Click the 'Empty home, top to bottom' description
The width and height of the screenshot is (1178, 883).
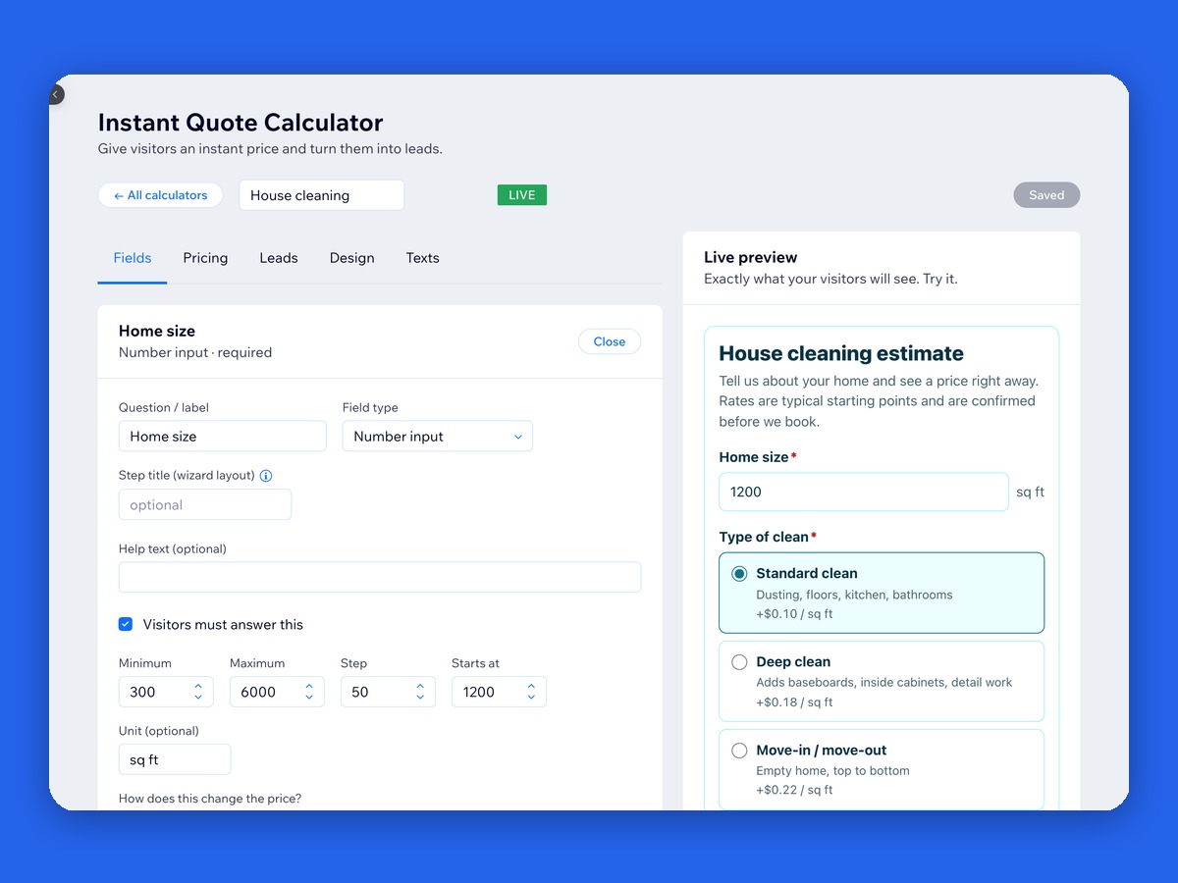[832, 771]
